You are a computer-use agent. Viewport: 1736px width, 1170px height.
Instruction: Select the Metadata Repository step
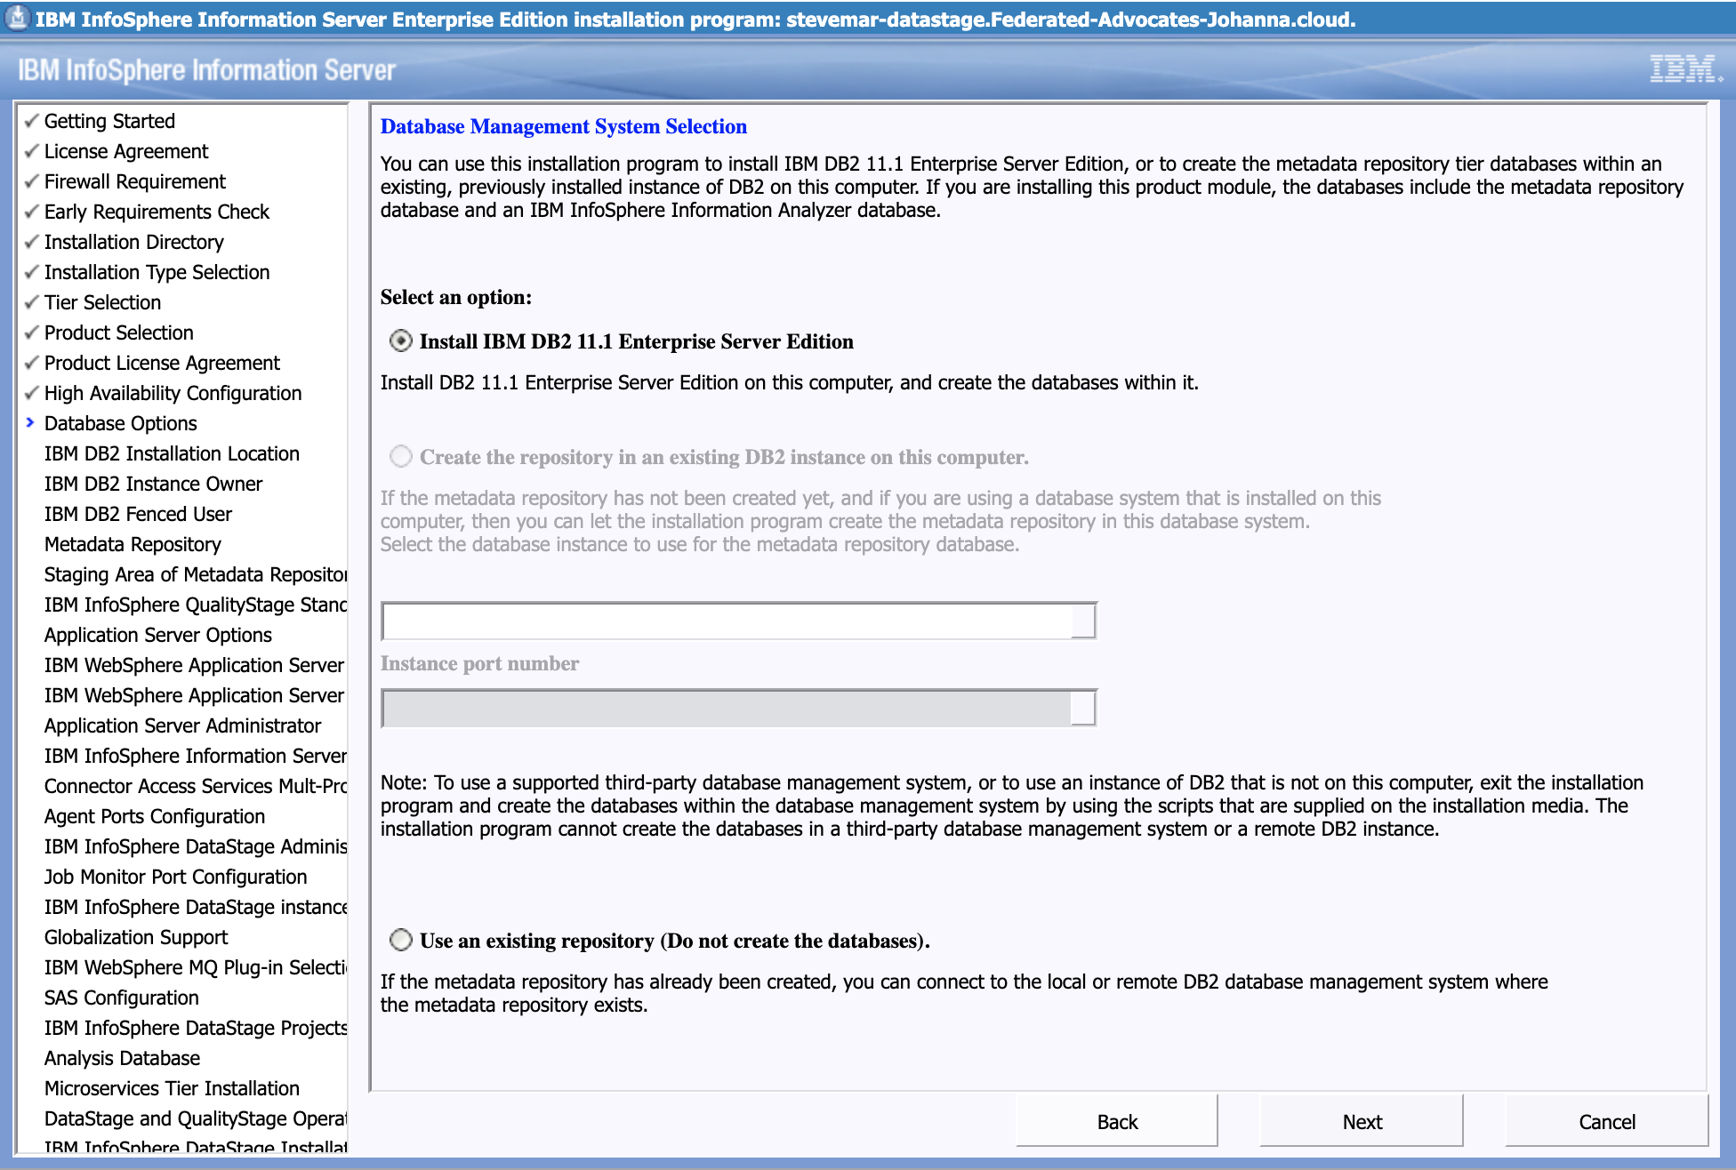coord(133,544)
